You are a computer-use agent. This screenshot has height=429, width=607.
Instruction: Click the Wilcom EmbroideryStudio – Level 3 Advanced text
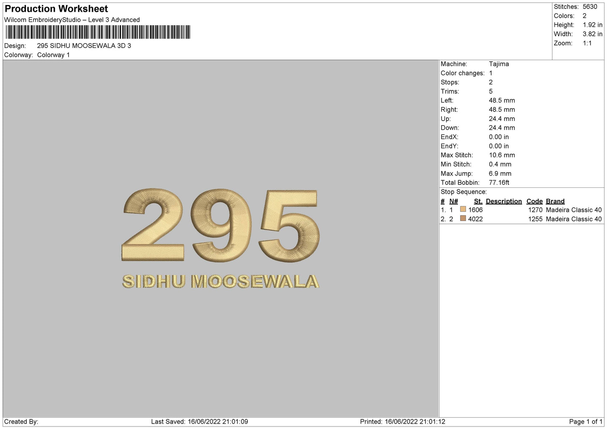[x=72, y=20]
